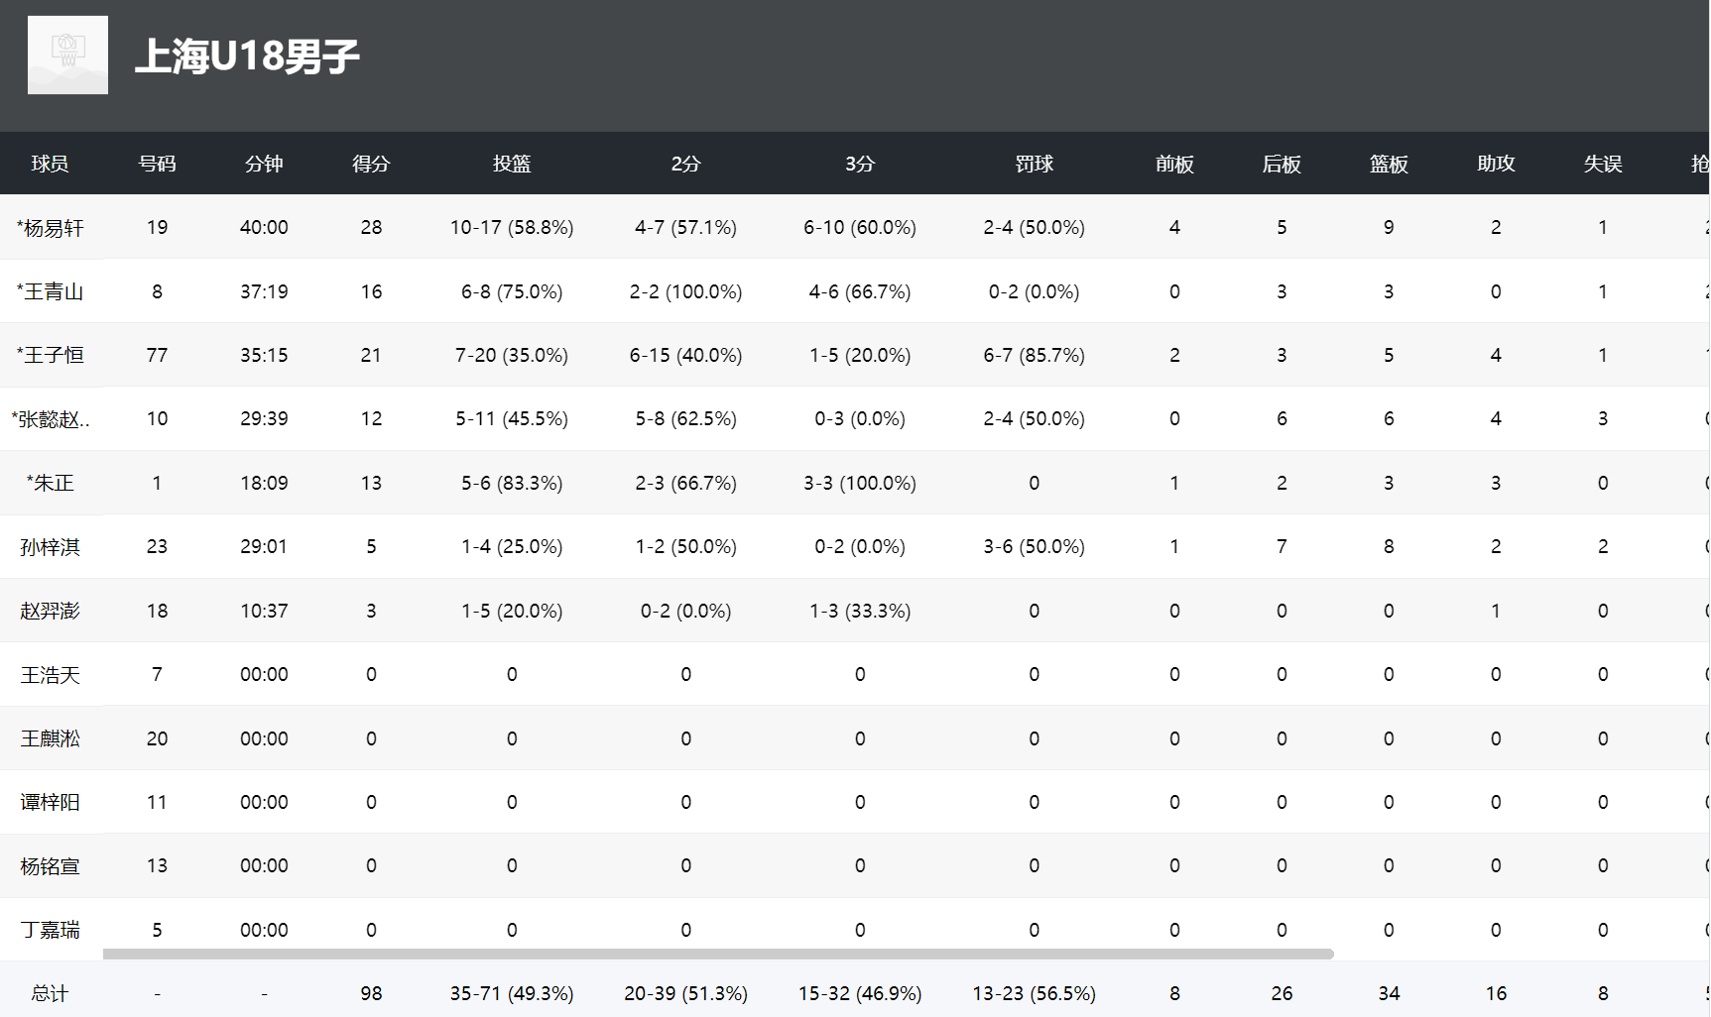This screenshot has width=1711, height=1017.
Task: Click the truncated name 张懿赵..
Action: 51,419
